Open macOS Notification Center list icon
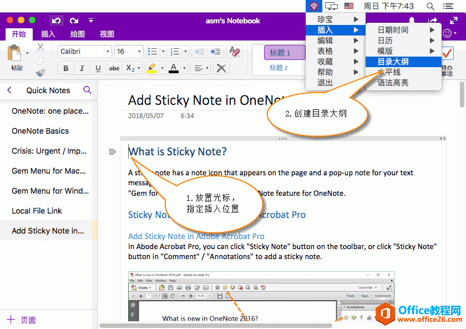 coord(448,6)
